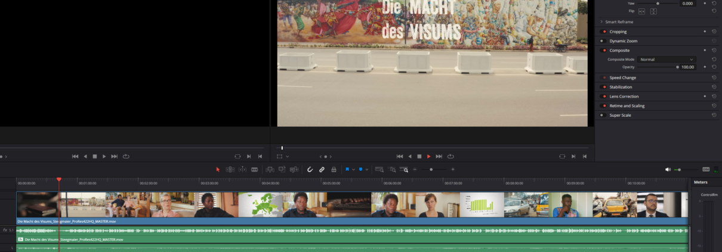The image size is (722, 252).
Task: Adjust the Yaw slider
Action: pyautogui.click(x=656, y=4)
